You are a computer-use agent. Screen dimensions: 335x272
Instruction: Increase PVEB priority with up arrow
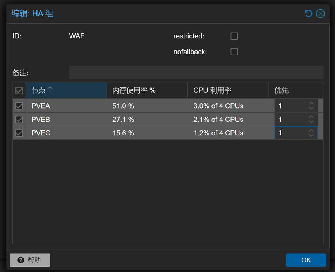click(x=311, y=117)
